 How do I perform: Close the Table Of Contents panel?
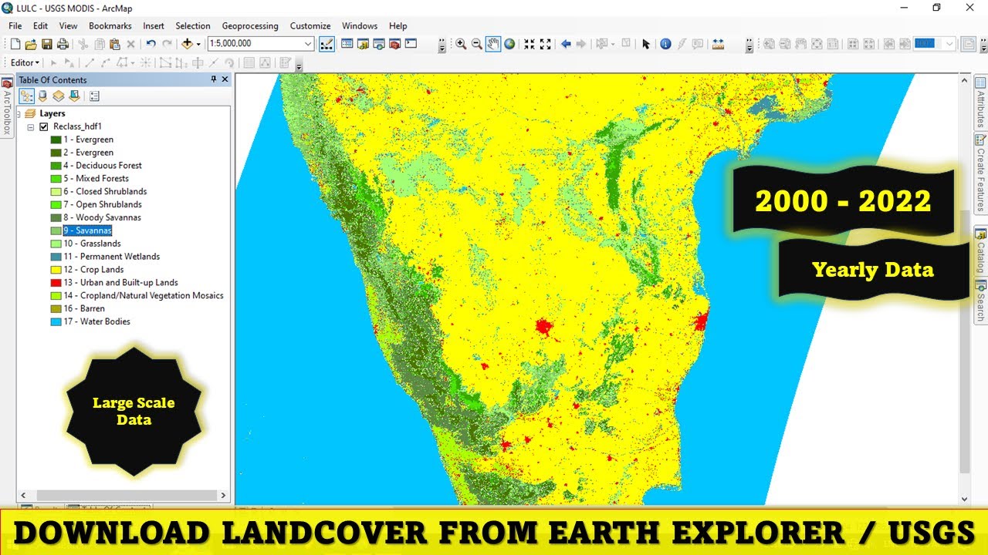(225, 79)
